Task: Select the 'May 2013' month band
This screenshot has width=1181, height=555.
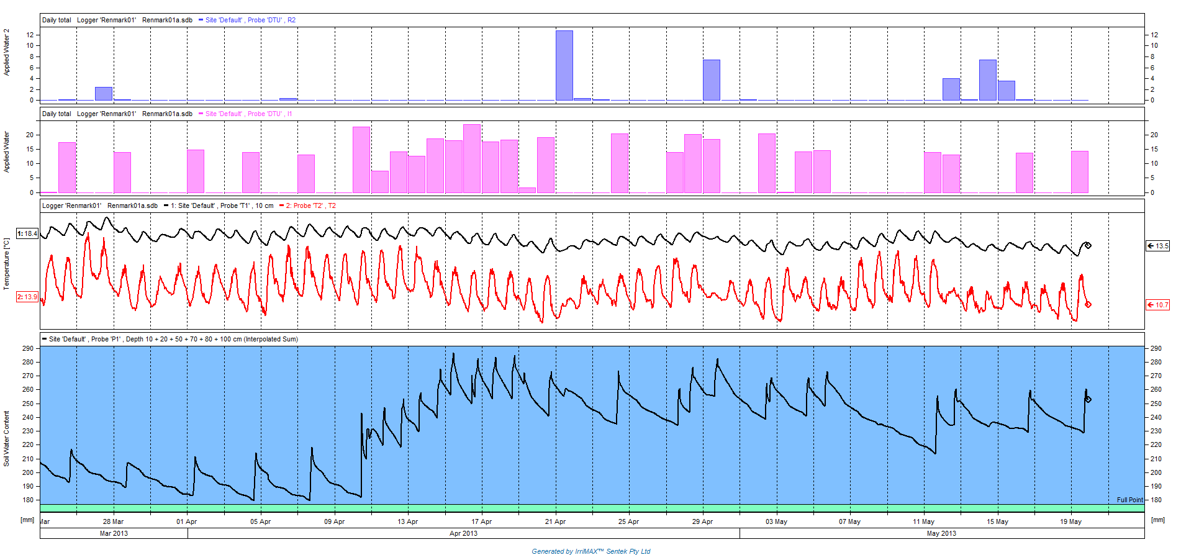Action: pos(941,533)
